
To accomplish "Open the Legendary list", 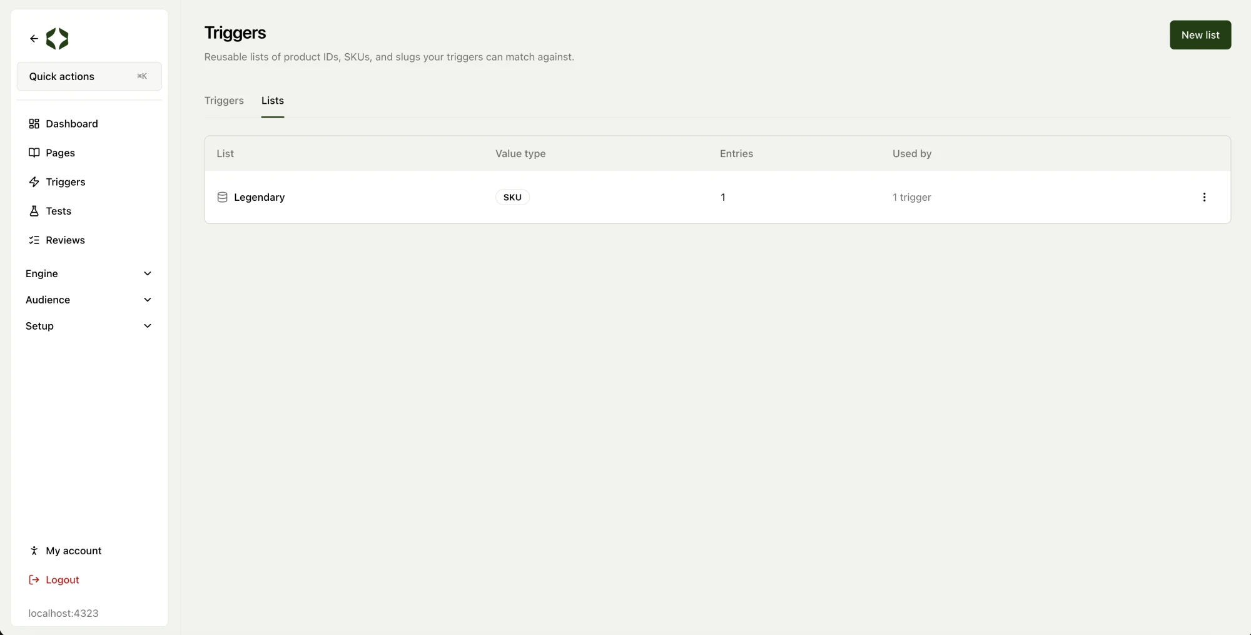I will pyautogui.click(x=259, y=197).
